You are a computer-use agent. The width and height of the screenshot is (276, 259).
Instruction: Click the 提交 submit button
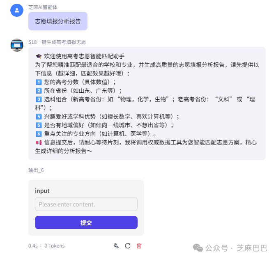point(86,222)
